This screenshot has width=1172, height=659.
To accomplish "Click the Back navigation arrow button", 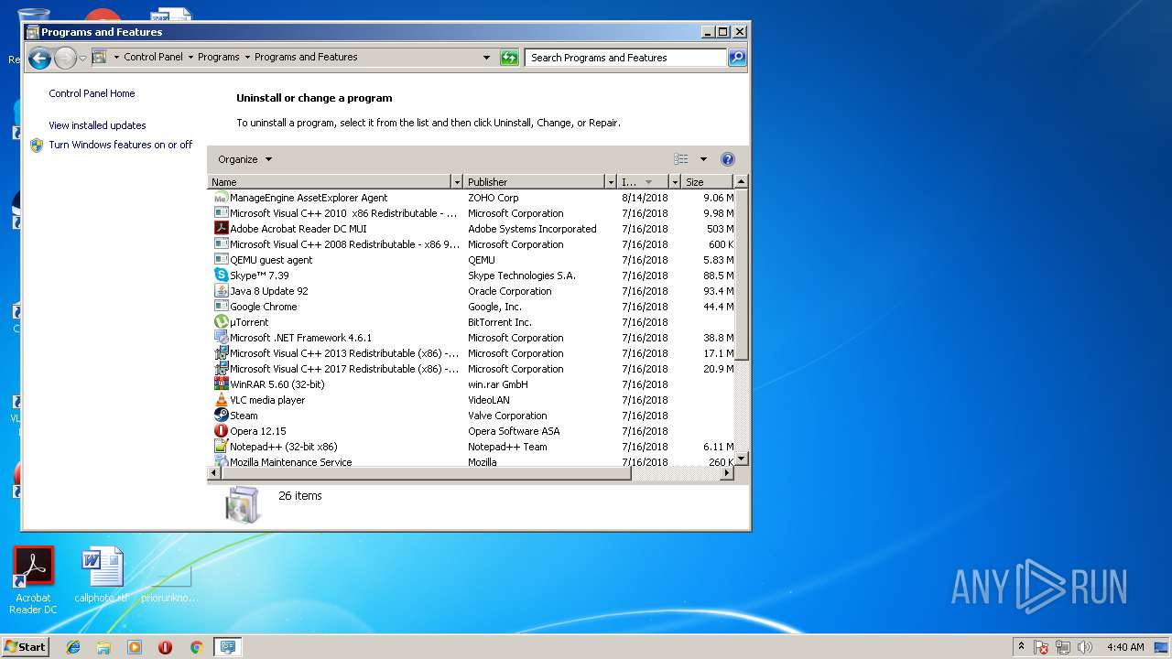I will (39, 59).
